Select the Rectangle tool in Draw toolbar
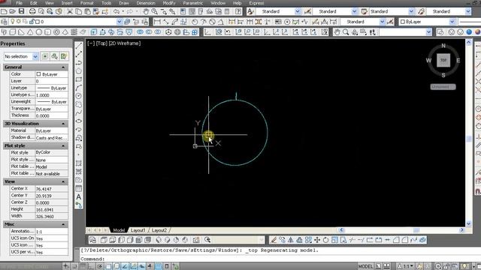 [x=79, y=79]
